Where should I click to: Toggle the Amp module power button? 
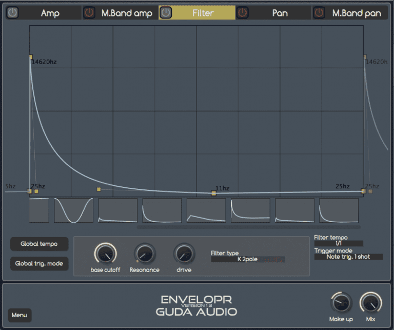click(12, 12)
